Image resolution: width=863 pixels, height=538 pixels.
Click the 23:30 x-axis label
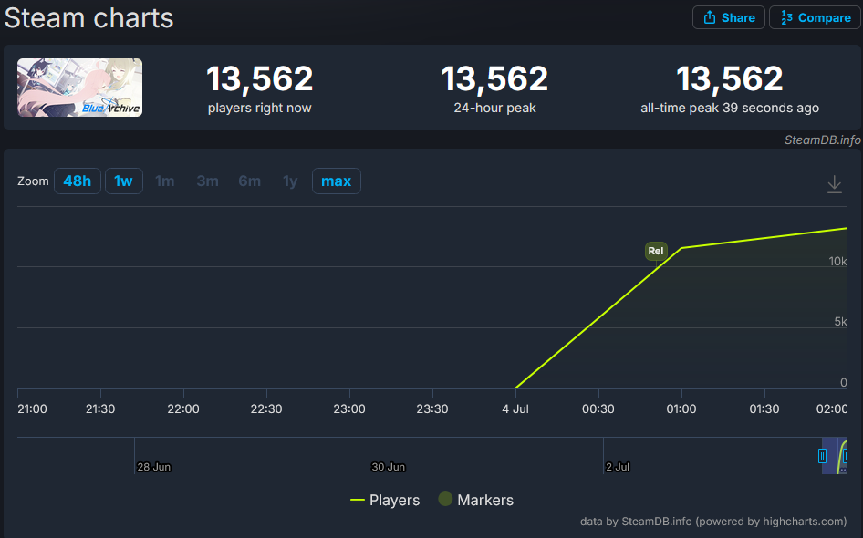tap(432, 409)
